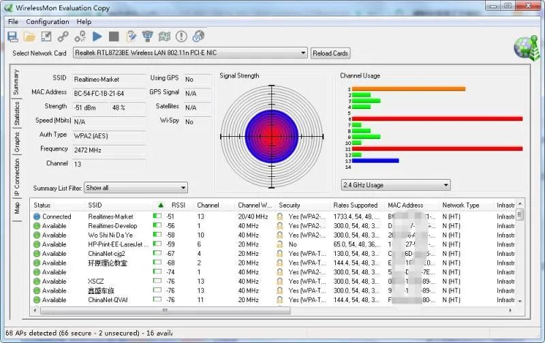This screenshot has height=343, width=545.
Task: Sort list by the Security column header
Action: (x=302, y=205)
